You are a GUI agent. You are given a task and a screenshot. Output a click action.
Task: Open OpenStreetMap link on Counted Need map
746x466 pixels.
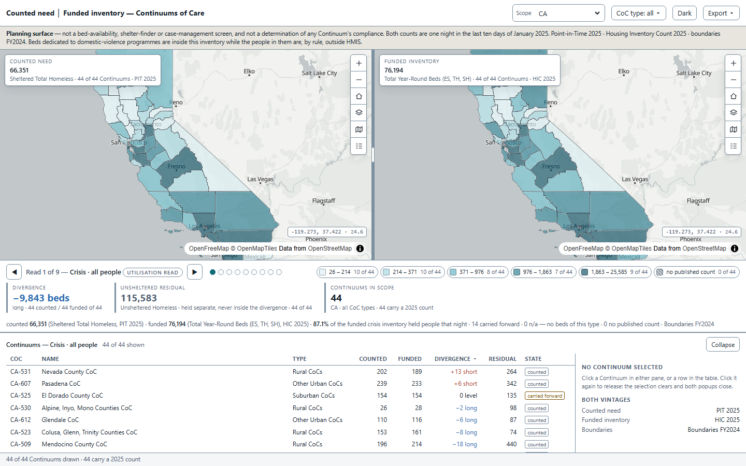tap(330, 249)
